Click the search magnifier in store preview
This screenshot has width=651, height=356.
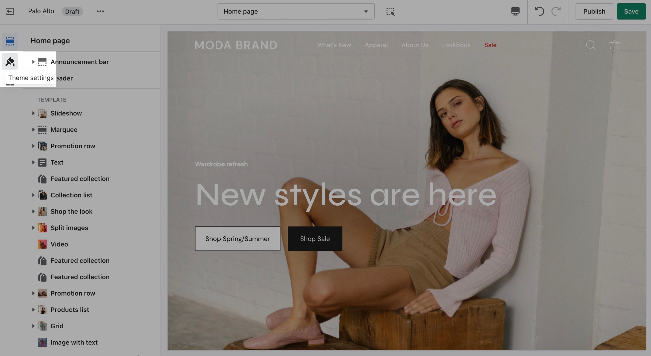(591, 45)
